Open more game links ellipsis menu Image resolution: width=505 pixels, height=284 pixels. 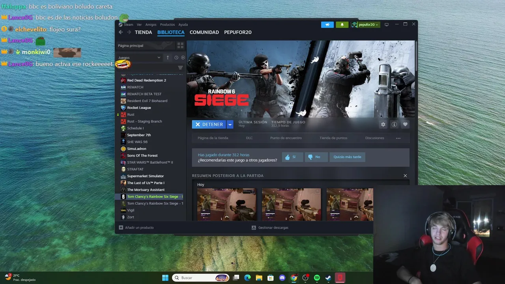tap(398, 138)
